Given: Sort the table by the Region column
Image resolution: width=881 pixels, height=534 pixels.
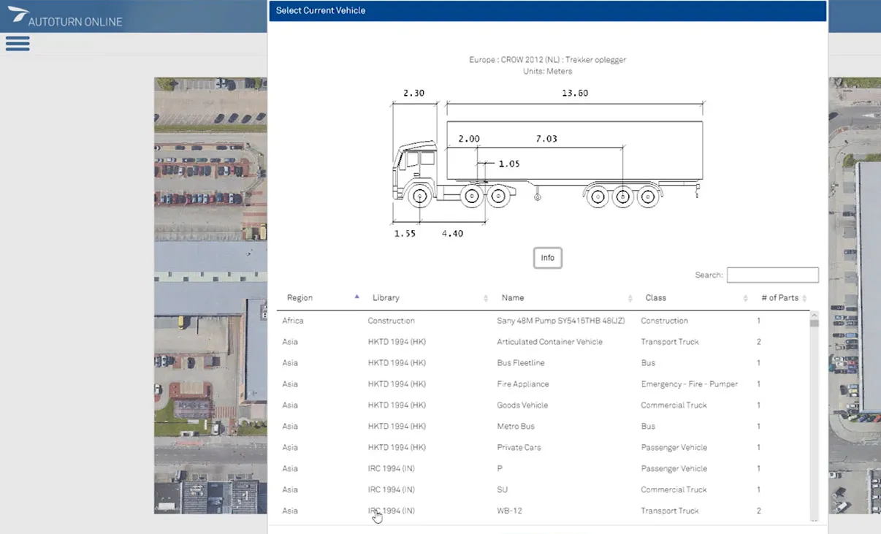Looking at the screenshot, I should (x=322, y=297).
